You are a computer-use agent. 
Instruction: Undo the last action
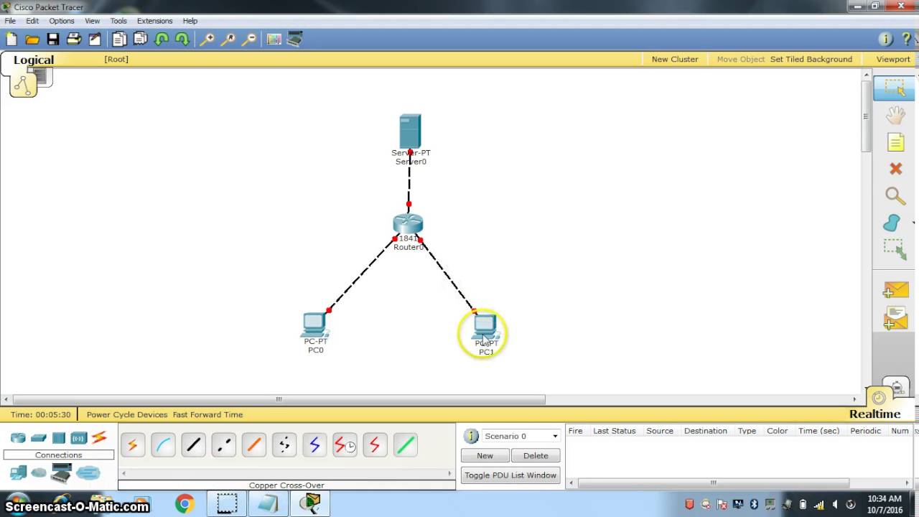162,39
